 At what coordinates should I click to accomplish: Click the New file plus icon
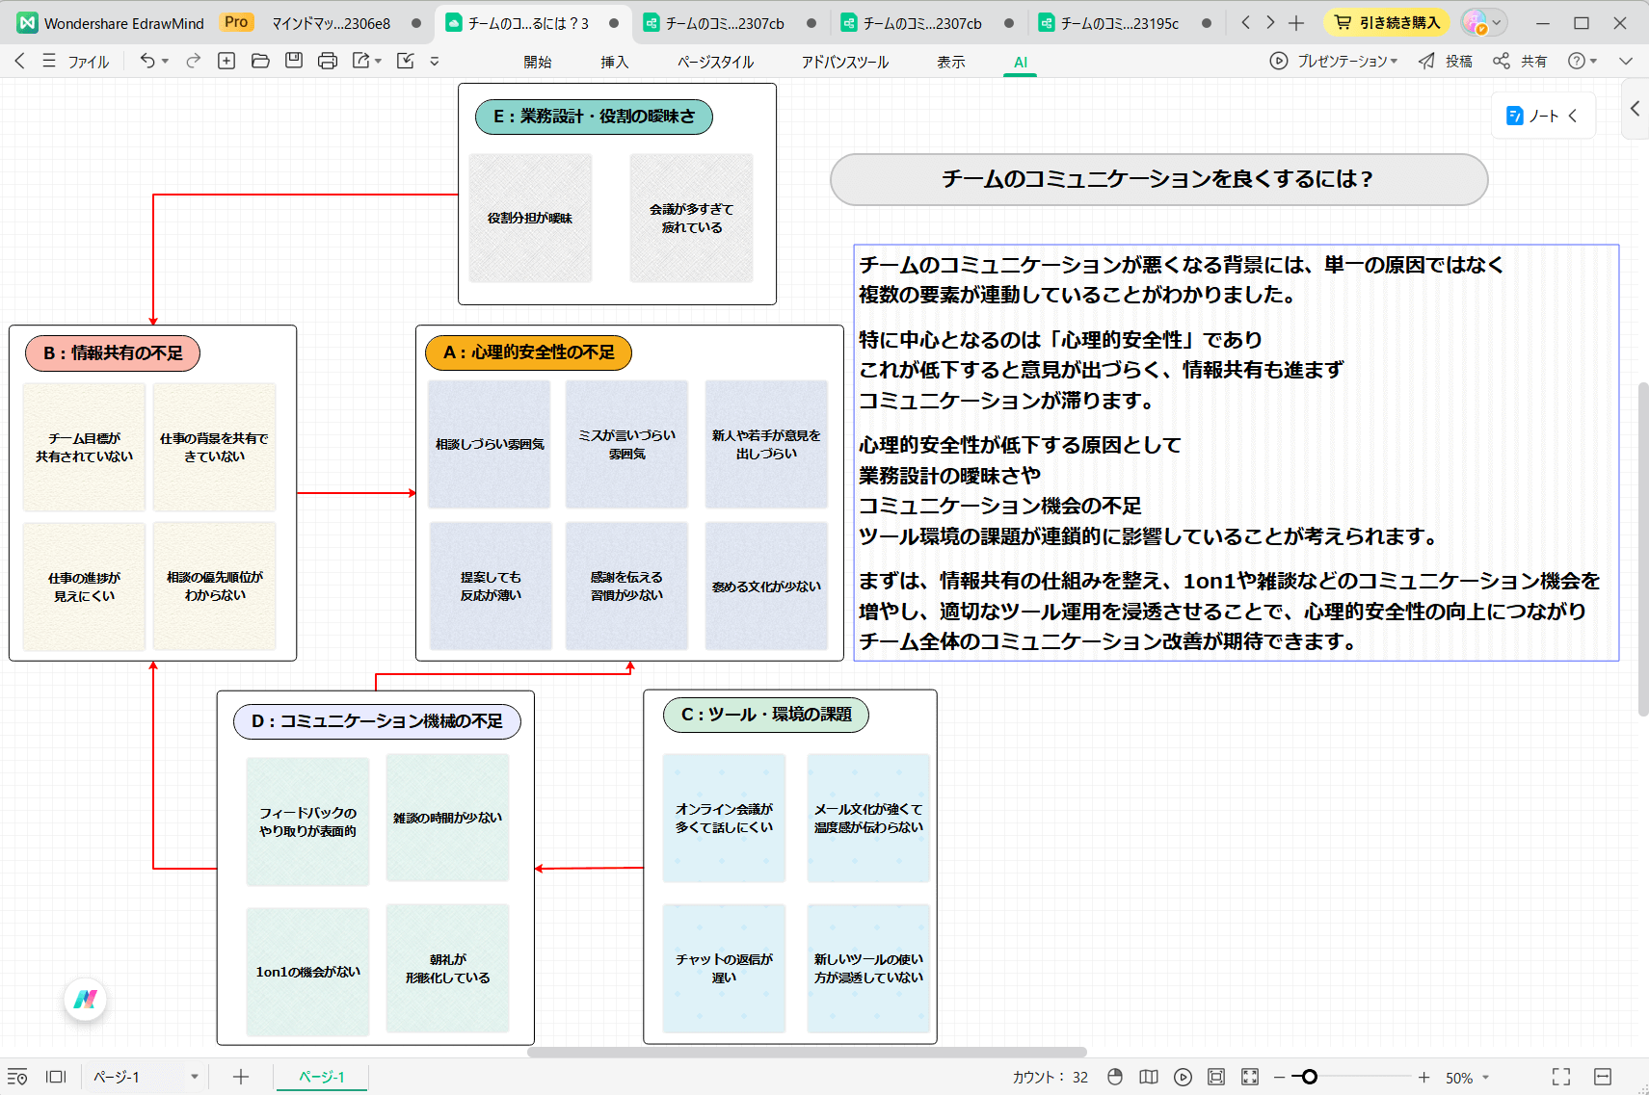pos(226,61)
